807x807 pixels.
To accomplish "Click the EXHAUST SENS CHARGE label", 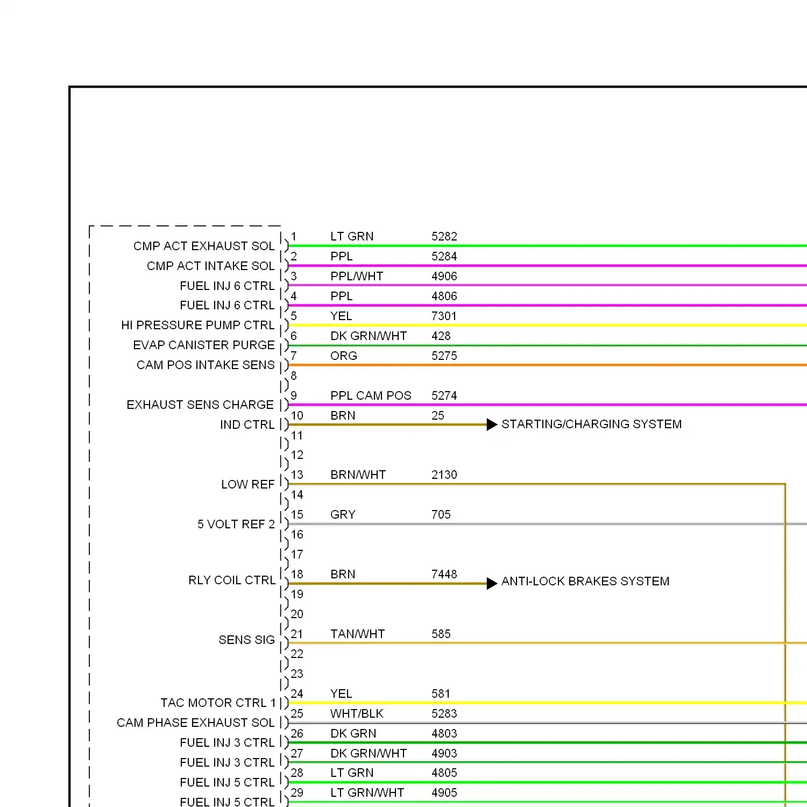I will tap(200, 405).
